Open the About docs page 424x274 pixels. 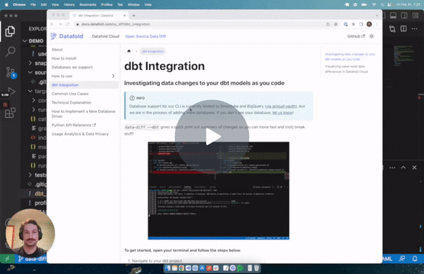(x=57, y=49)
